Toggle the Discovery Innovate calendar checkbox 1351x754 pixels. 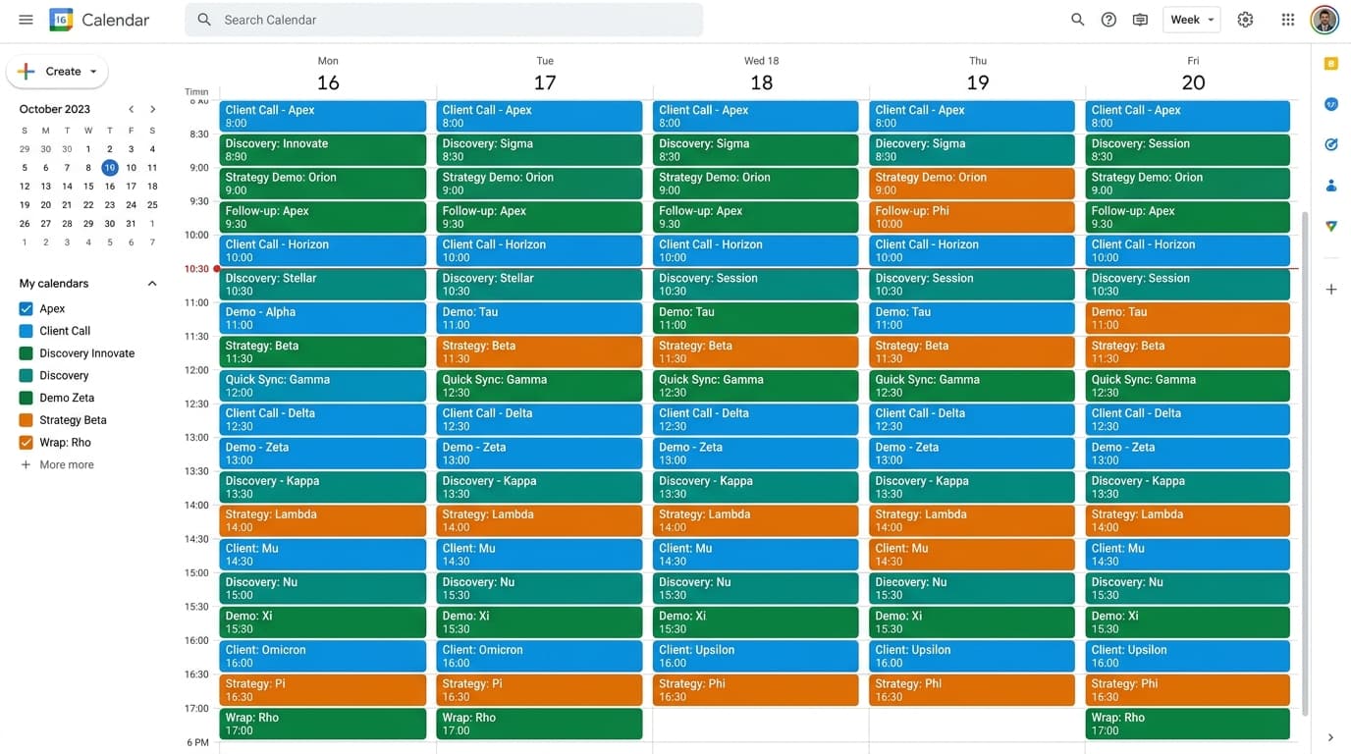pos(27,353)
